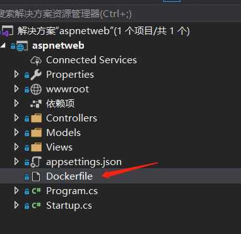Click the dependencies (依赖项) icon
This screenshot has height=234, width=241.
[36, 104]
